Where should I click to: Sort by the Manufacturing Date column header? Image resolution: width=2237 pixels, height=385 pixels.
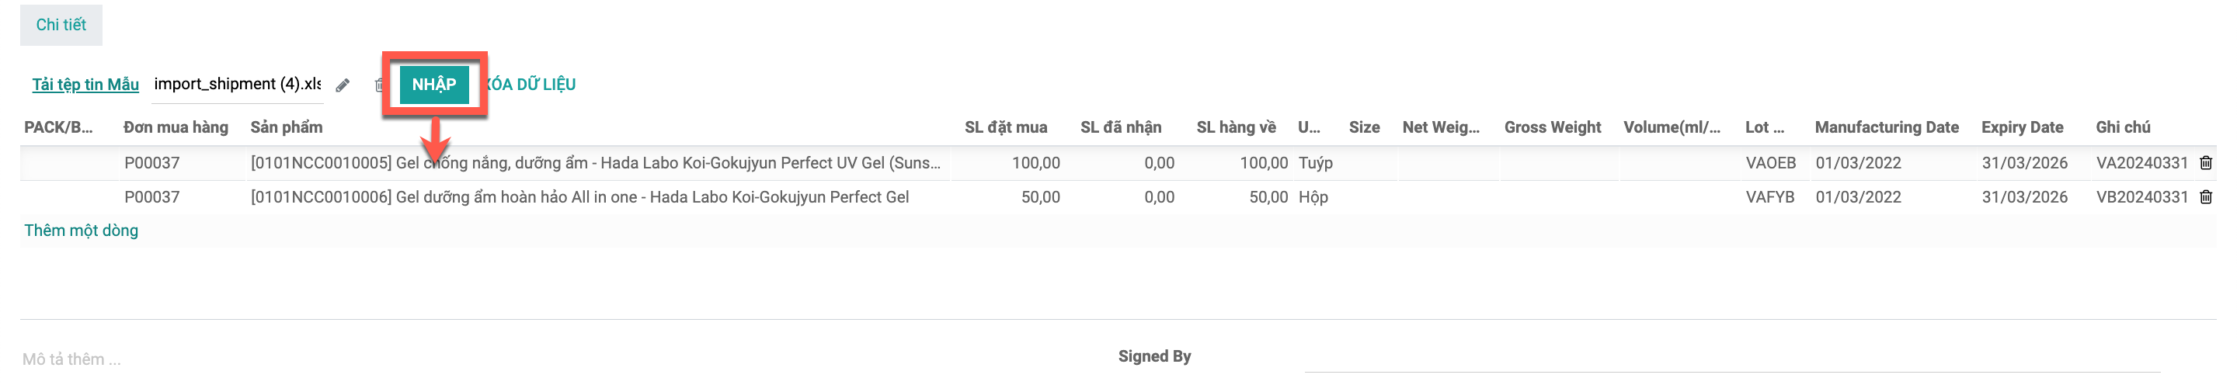click(1886, 127)
